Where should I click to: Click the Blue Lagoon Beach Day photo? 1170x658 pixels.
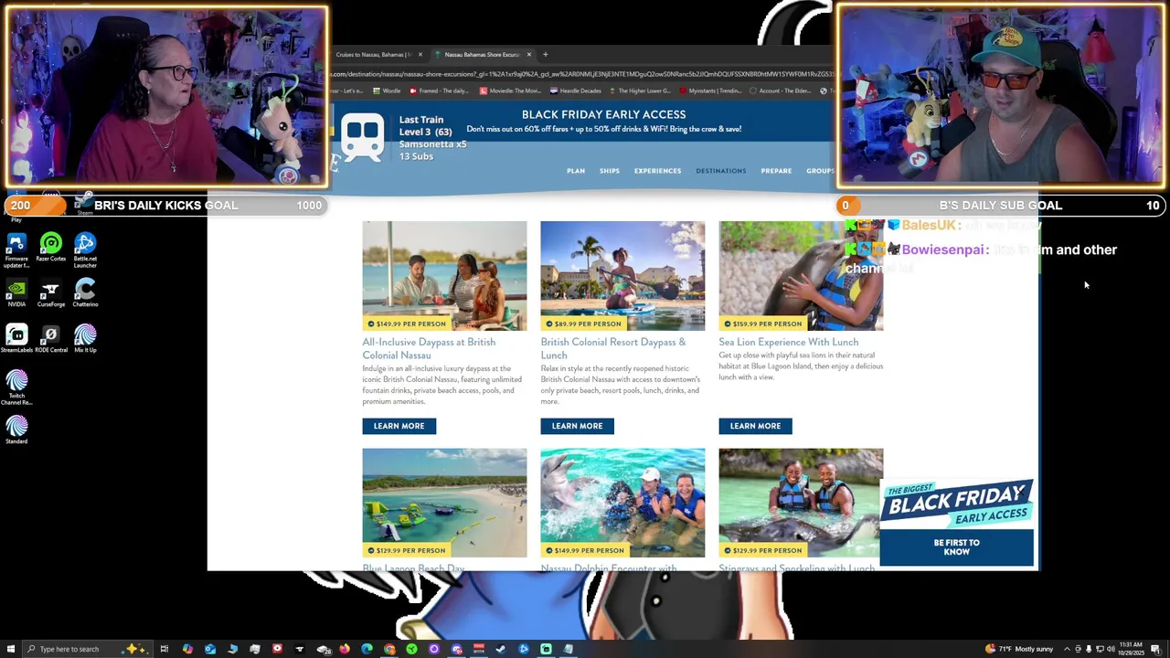point(444,503)
